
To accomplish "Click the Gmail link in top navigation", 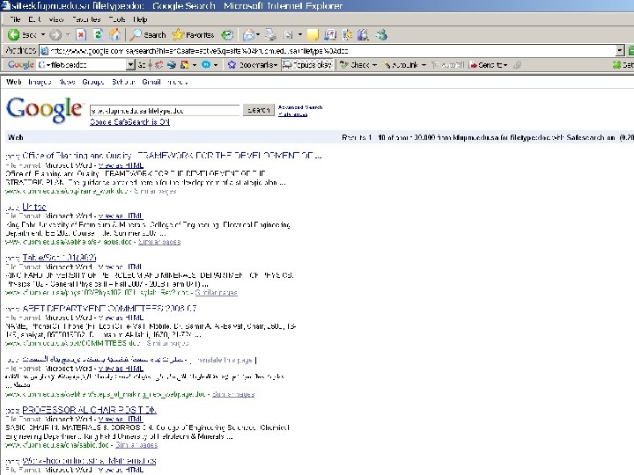I will coord(151,82).
